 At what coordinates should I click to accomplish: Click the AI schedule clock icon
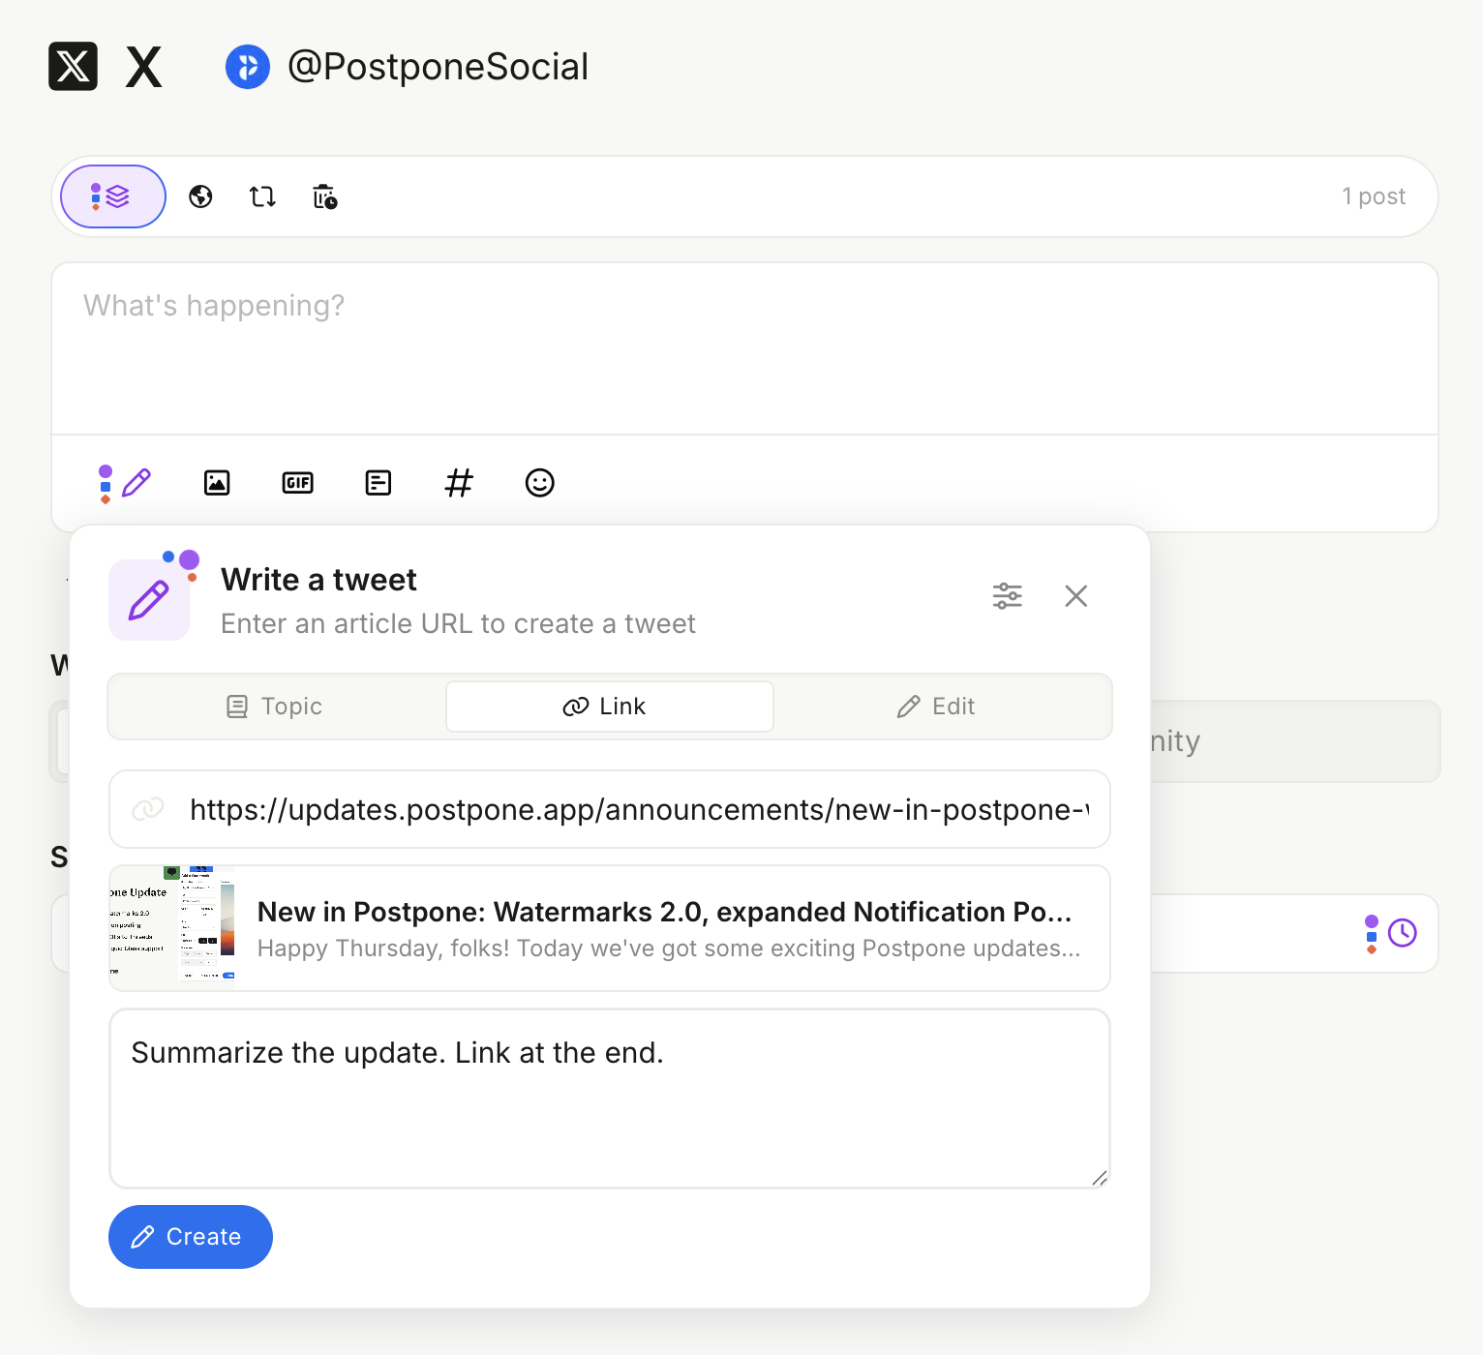(1391, 933)
